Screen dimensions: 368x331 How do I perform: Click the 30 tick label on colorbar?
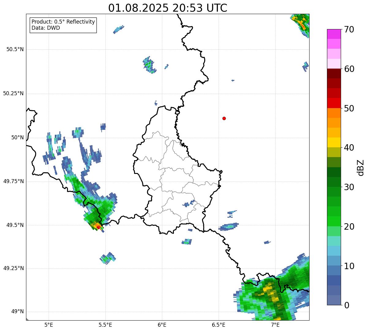349,187
